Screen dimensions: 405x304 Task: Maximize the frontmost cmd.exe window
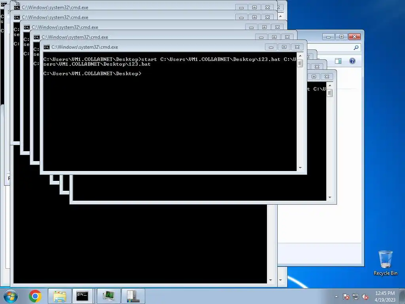tap(284, 47)
